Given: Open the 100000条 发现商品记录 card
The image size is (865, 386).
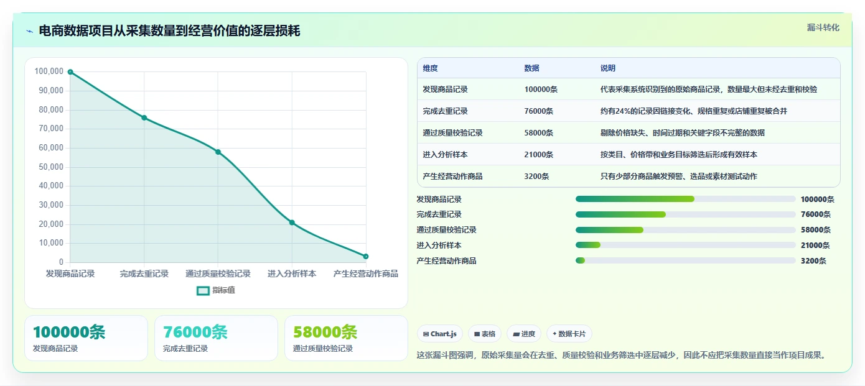Looking at the screenshot, I should [x=86, y=338].
